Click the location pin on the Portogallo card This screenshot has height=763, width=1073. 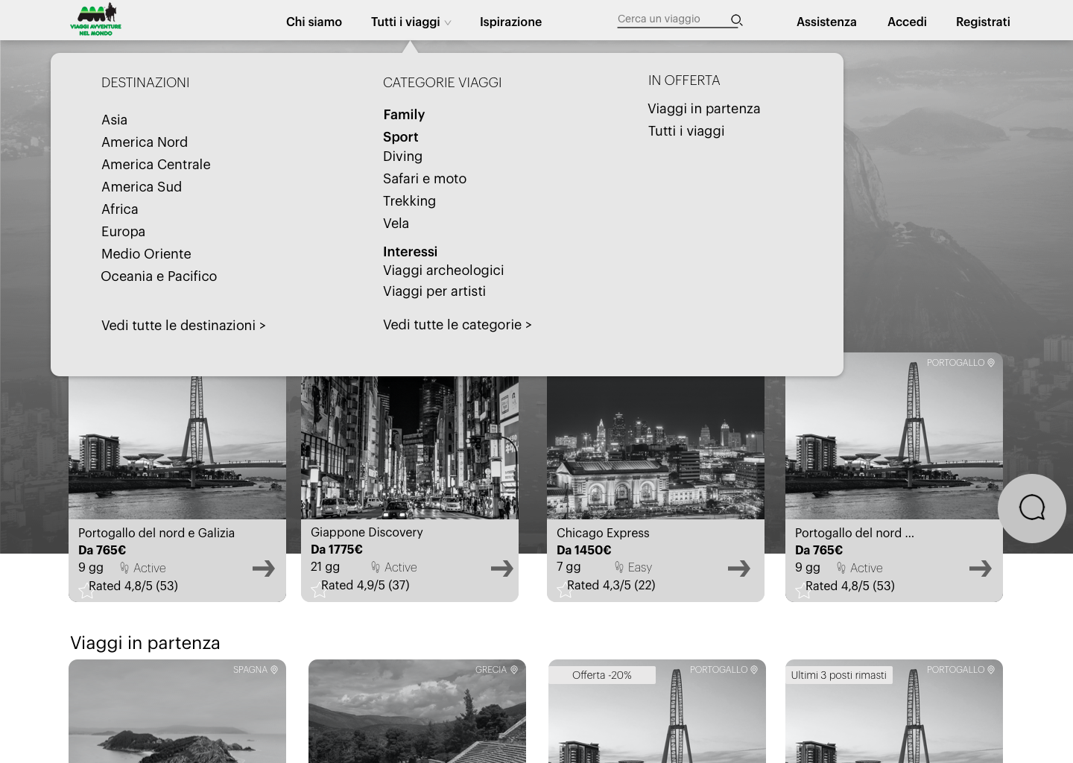tap(991, 363)
